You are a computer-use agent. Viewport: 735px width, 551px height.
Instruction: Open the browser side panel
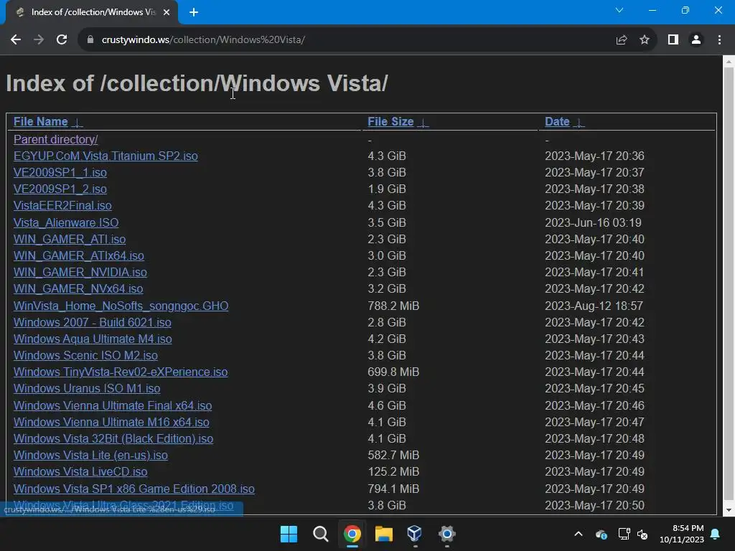tap(673, 40)
